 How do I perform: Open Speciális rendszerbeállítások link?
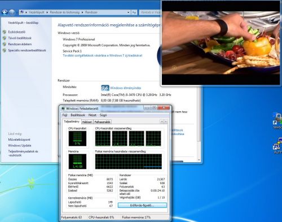pyautogui.click(x=27, y=50)
